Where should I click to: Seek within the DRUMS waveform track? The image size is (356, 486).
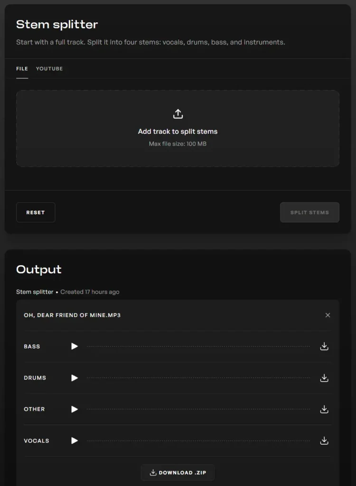(x=198, y=378)
